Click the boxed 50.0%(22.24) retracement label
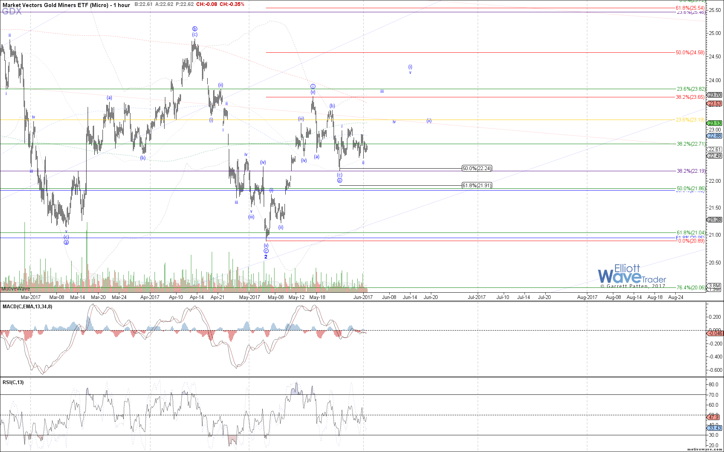The width and height of the screenshot is (724, 452). (x=477, y=168)
